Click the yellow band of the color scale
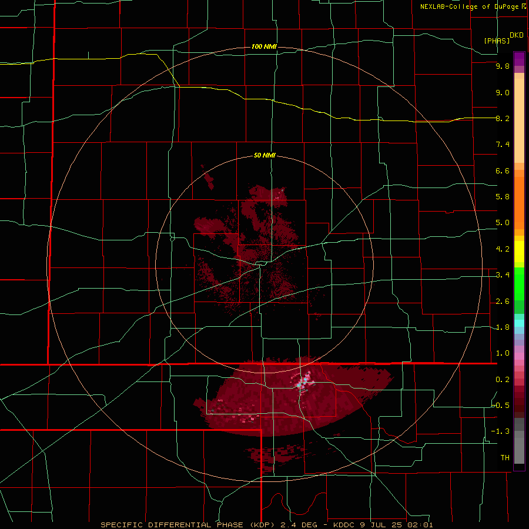The image size is (529, 529). pyautogui.click(x=519, y=252)
